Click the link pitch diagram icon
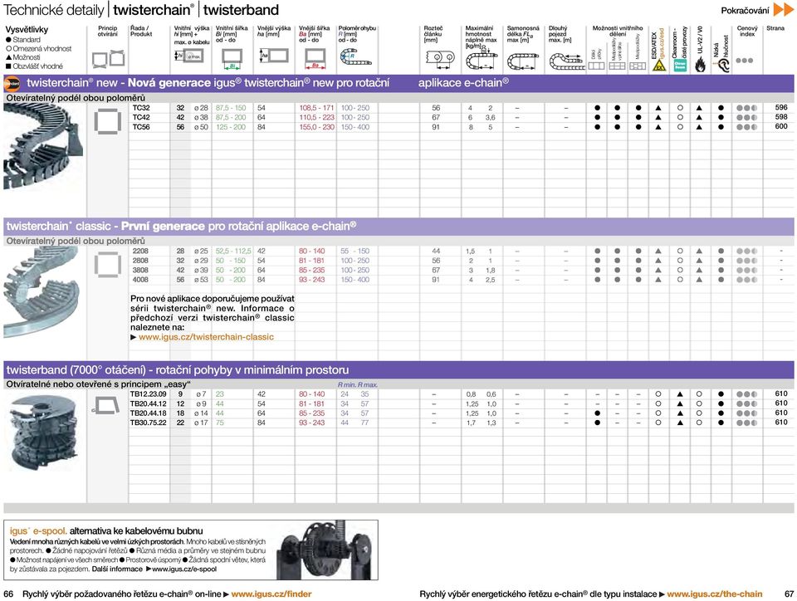Screen dimensions: 797x601 440,60
